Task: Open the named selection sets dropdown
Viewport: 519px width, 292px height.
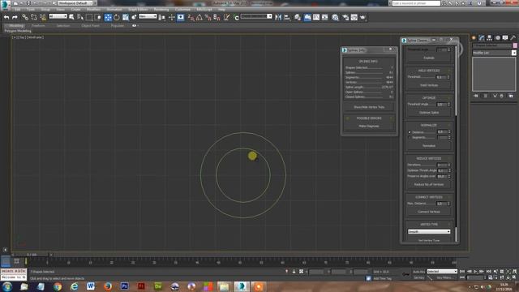Action: tap(256, 16)
